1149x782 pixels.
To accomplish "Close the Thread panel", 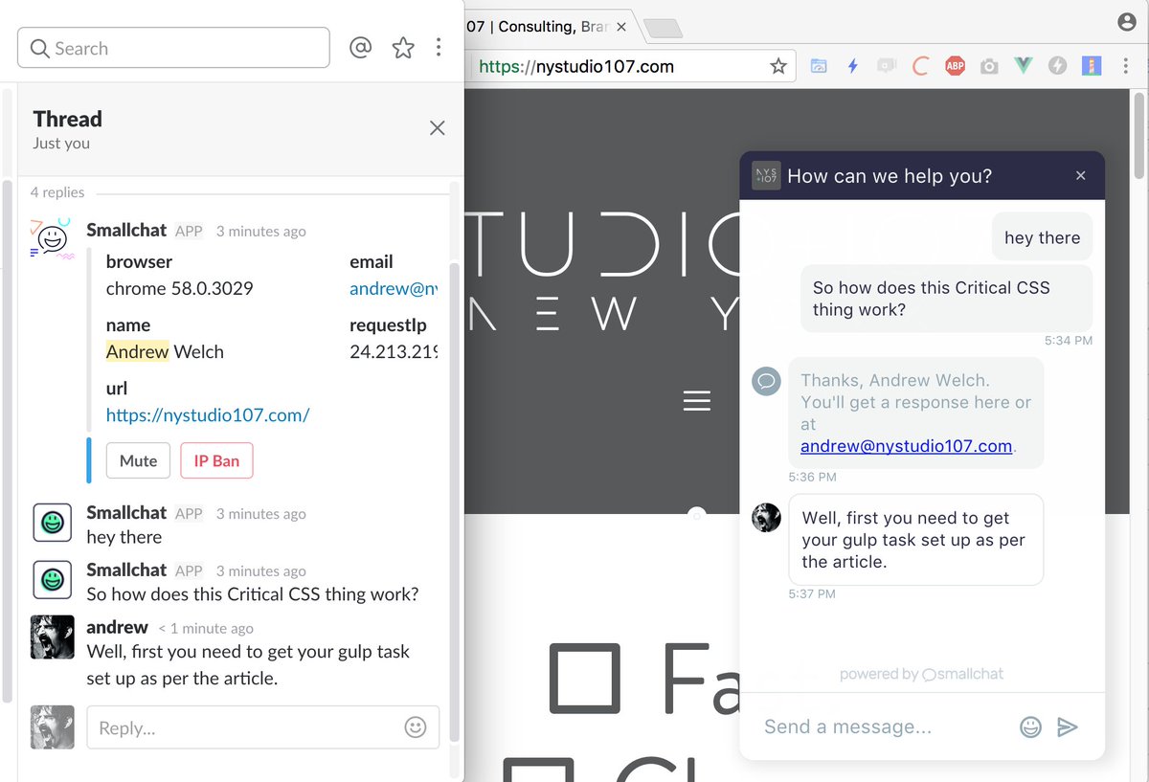I will 438,127.
